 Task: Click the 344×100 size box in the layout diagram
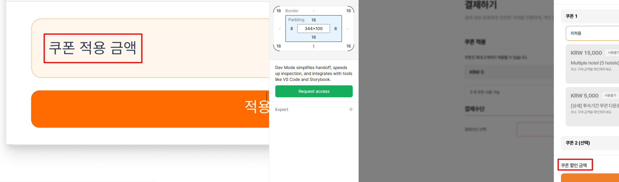tap(314, 29)
